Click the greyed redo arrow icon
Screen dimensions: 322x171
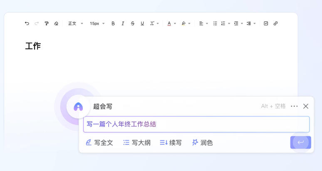37,23
